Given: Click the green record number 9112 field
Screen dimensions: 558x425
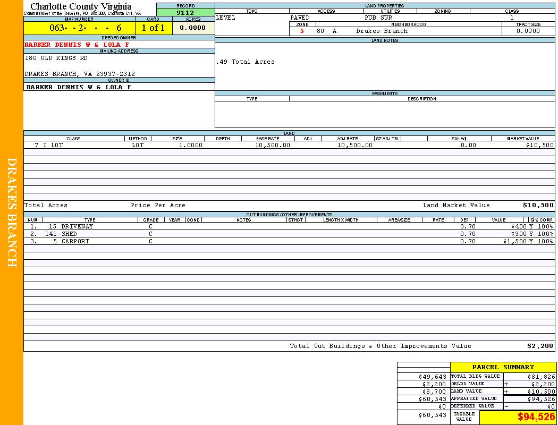Looking at the screenshot, I should click(185, 13).
